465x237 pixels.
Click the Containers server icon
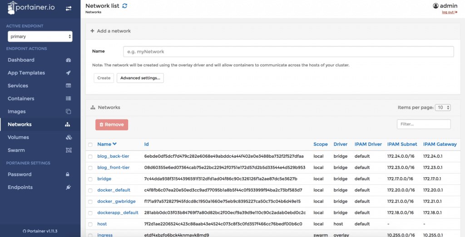pos(69,98)
